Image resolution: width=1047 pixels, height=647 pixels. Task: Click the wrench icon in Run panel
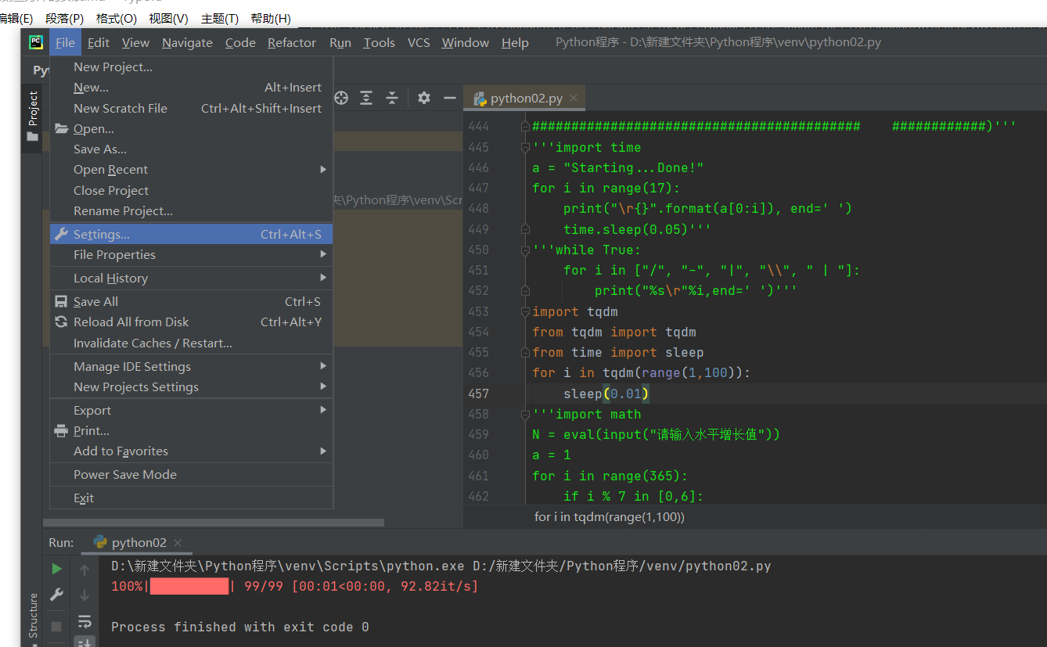pos(56,595)
